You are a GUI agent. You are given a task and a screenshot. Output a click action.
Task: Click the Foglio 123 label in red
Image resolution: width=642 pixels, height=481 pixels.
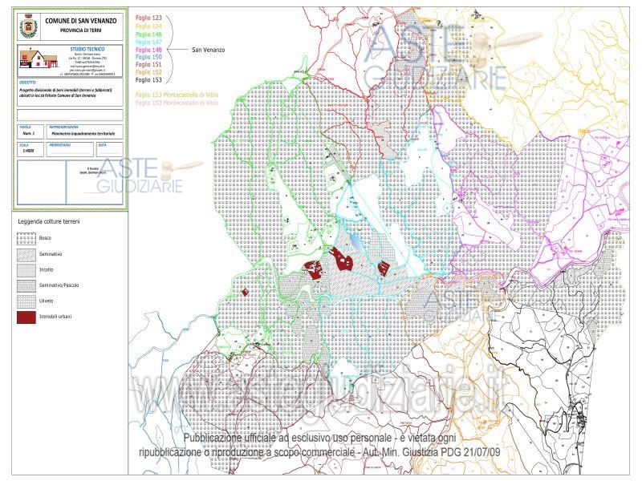pyautogui.click(x=148, y=18)
